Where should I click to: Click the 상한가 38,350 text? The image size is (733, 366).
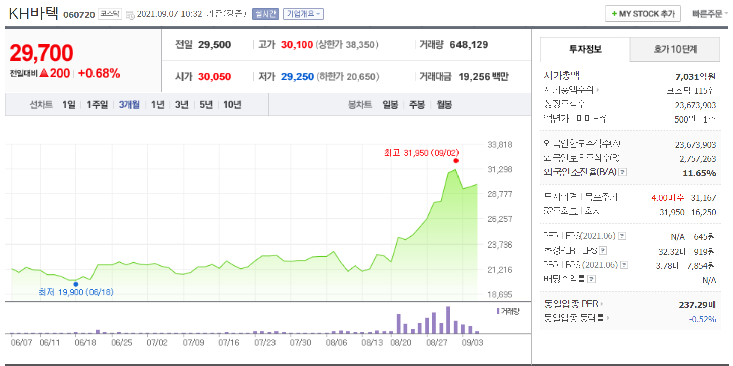[x=347, y=45]
